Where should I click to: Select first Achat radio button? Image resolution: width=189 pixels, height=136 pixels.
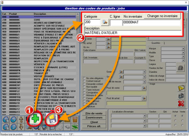[175, 116]
